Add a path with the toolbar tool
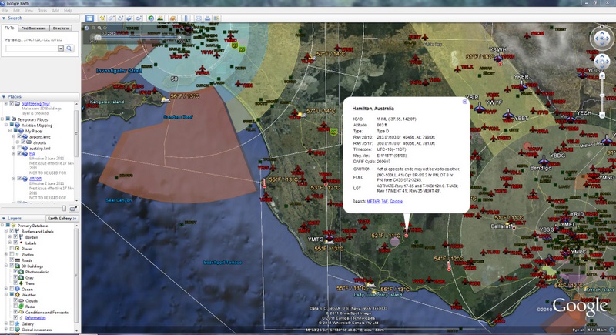This screenshot has height=335, width=616. tap(121, 18)
